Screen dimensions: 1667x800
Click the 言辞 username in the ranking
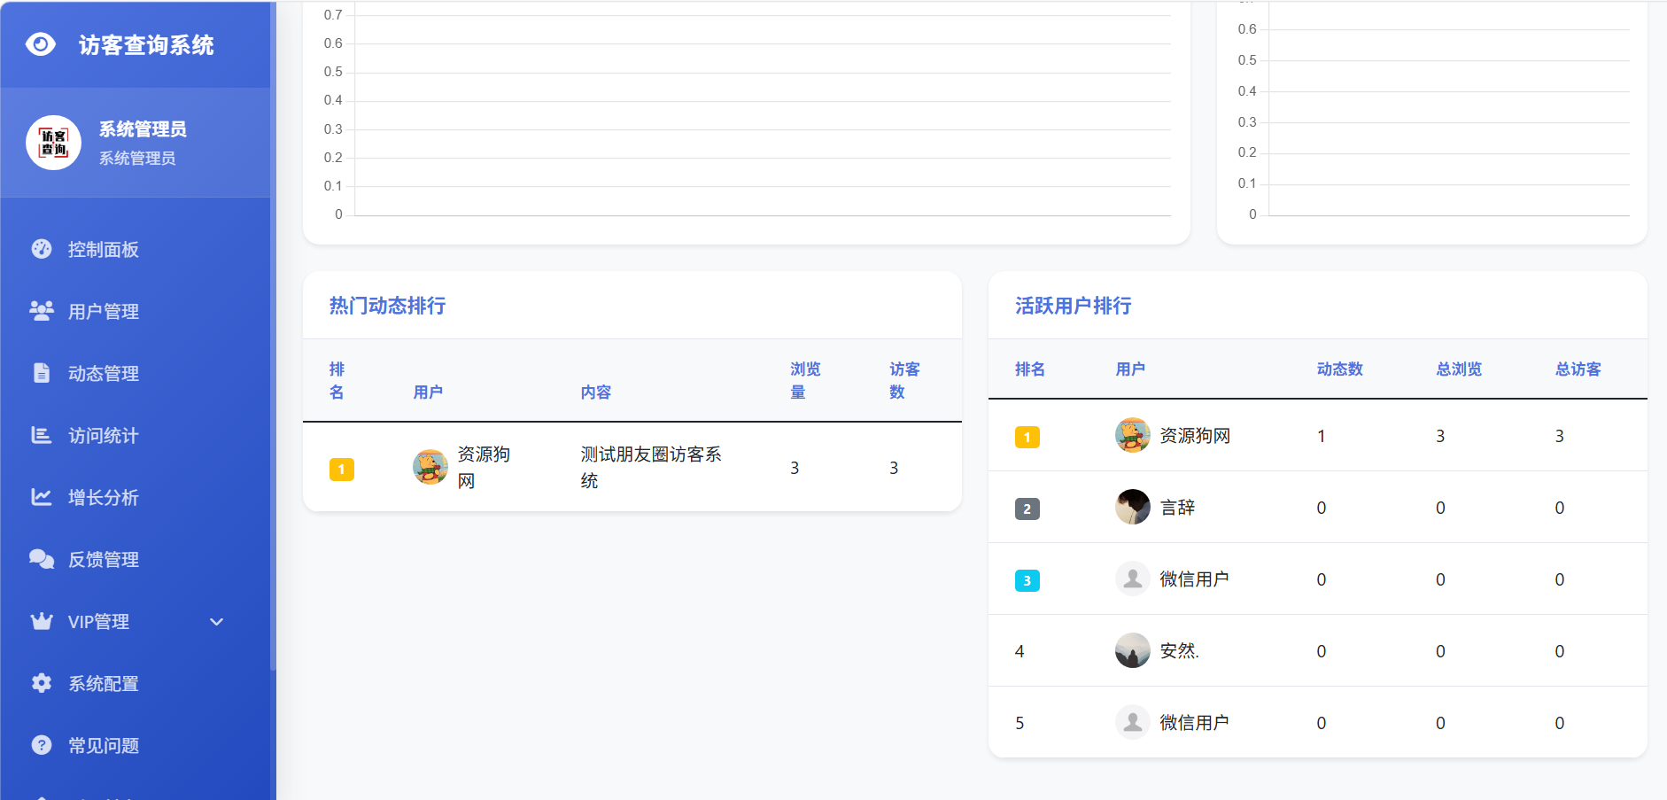click(x=1177, y=508)
